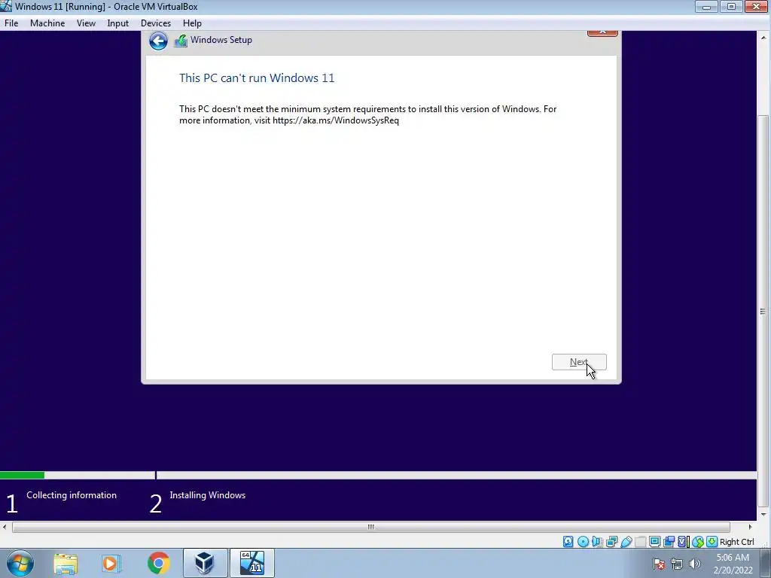Click the "Collecting information" step label

coord(72,495)
